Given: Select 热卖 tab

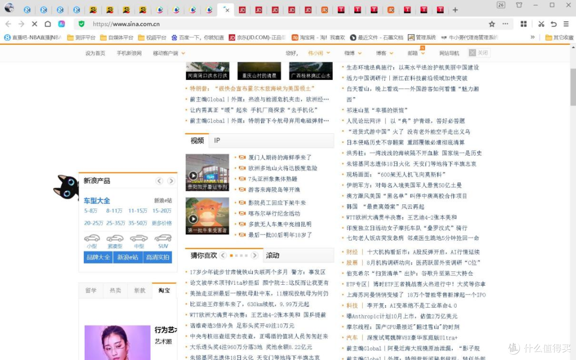Looking at the screenshot, I should coord(115,291).
